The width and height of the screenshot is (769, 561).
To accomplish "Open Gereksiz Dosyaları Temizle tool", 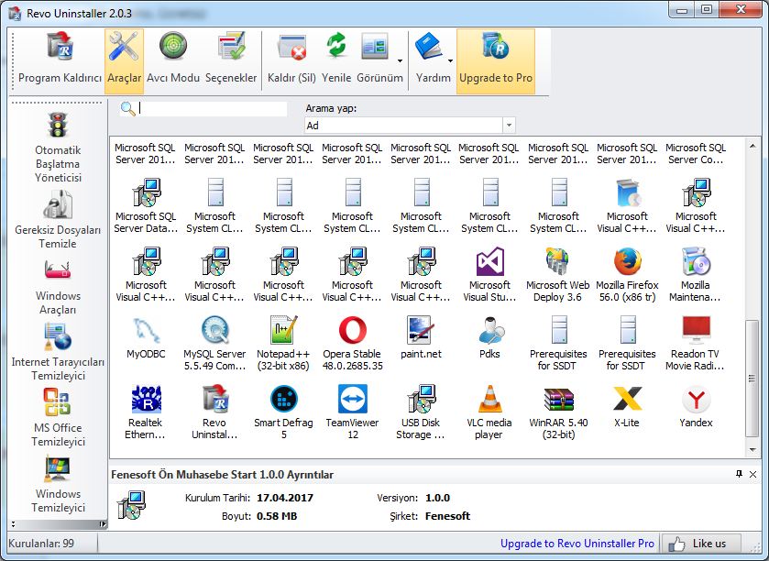I will (58, 220).
